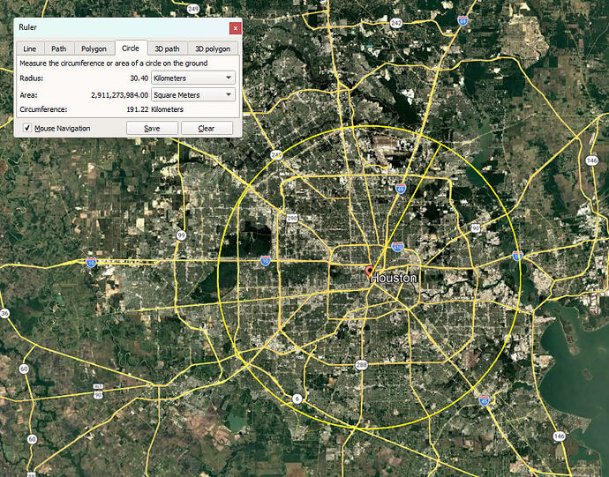
Task: Click the upper Highway 60 route marker
Action: (24, 369)
